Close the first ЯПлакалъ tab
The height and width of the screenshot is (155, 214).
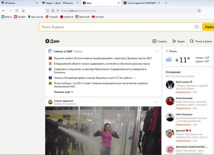click(x=37, y=3)
